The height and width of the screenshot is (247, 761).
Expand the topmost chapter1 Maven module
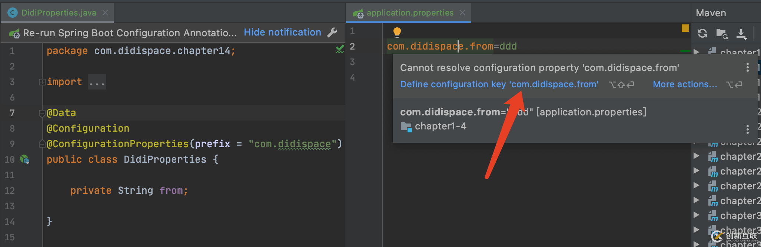pos(697,52)
